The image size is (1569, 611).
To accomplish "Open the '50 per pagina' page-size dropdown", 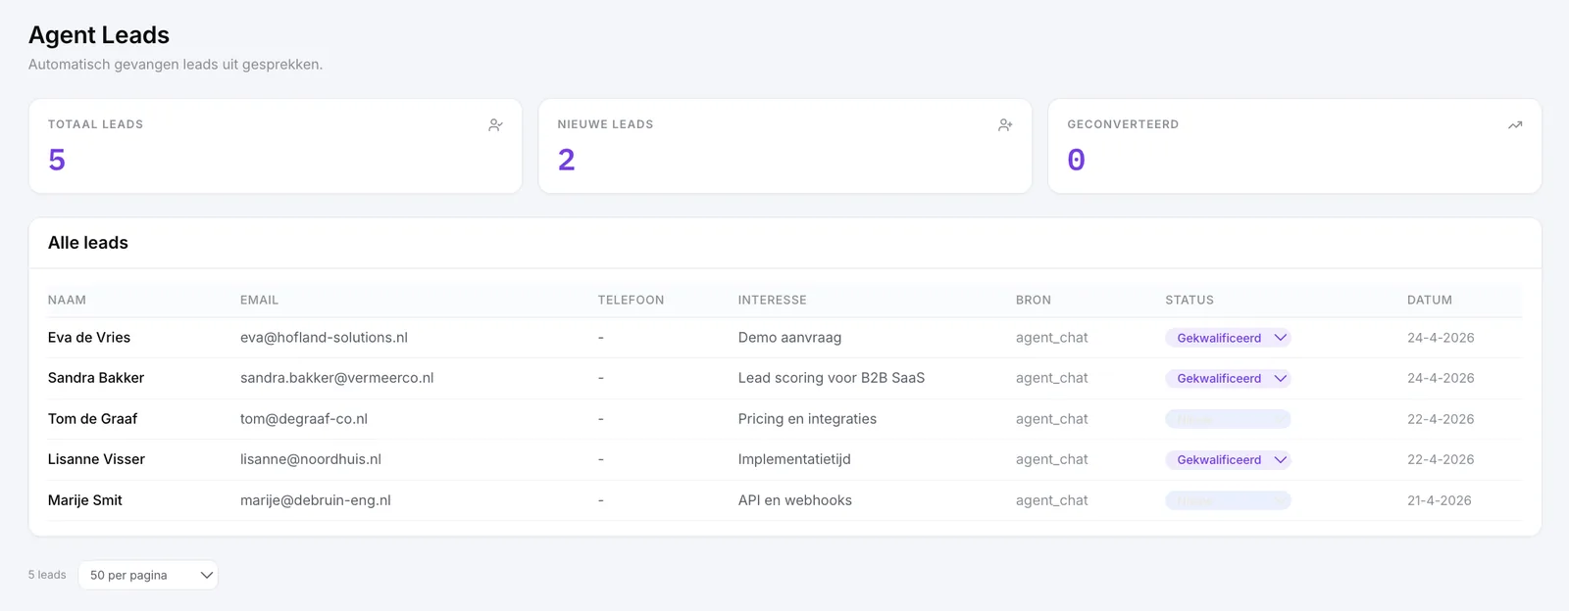I will click(x=148, y=575).
